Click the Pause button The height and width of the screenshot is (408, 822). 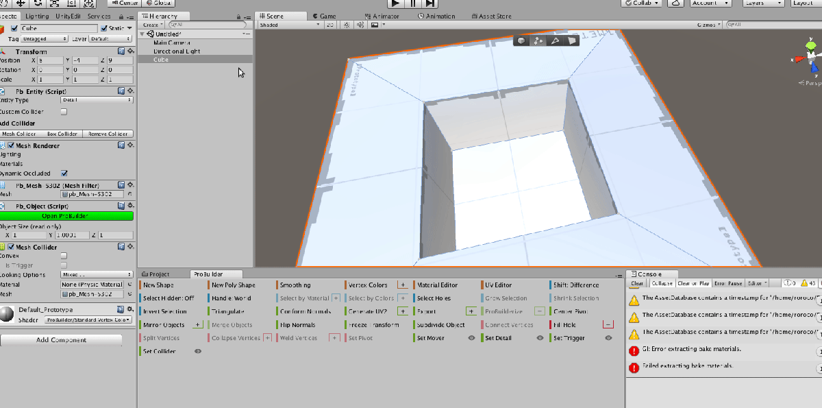[x=412, y=3]
